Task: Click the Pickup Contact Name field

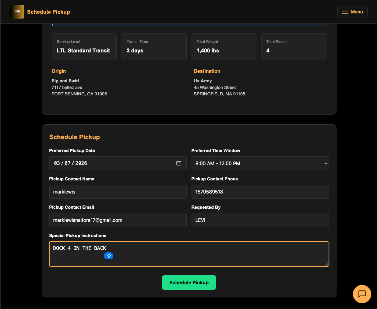Action: (118, 192)
